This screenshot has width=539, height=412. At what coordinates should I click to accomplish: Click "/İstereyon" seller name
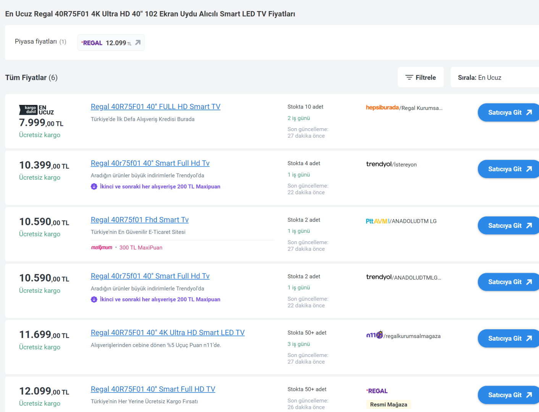click(404, 164)
